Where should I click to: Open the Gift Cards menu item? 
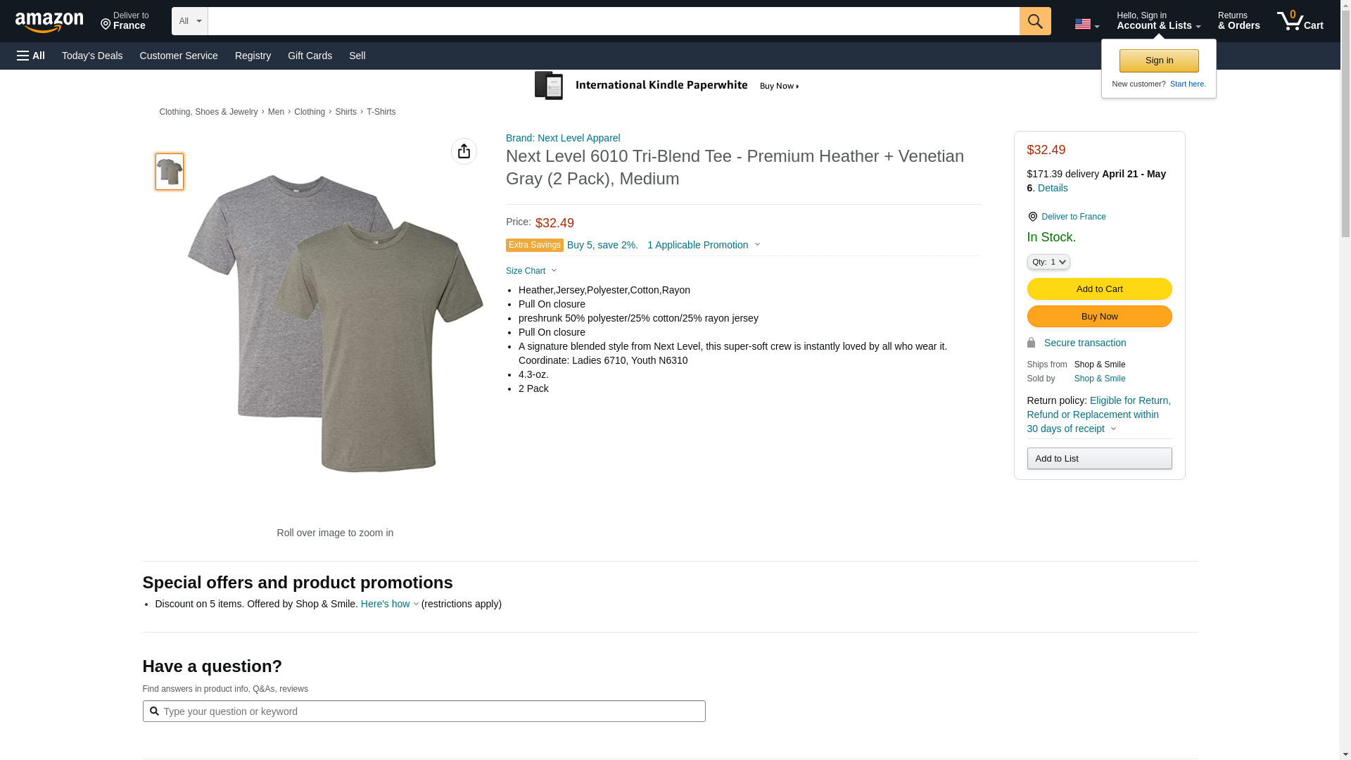tap(310, 56)
